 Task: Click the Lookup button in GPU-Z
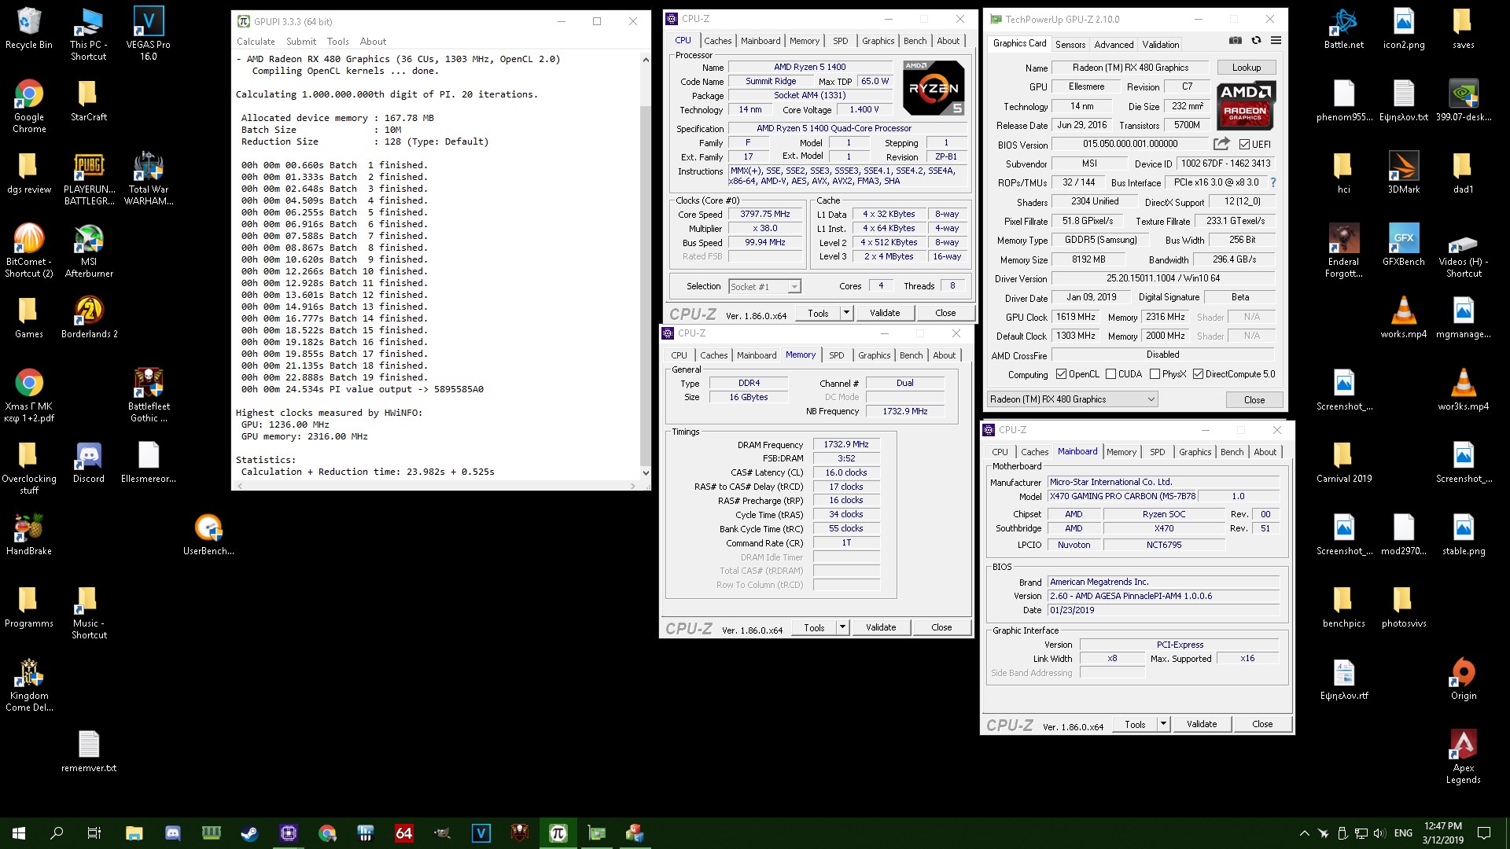1247,68
